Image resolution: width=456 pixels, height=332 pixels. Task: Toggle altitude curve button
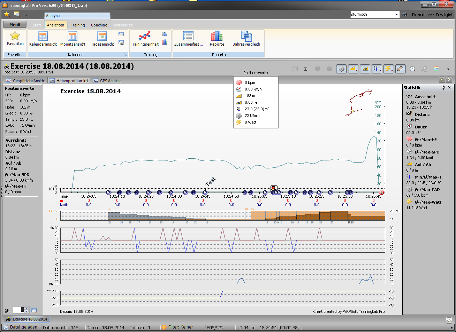point(353,69)
